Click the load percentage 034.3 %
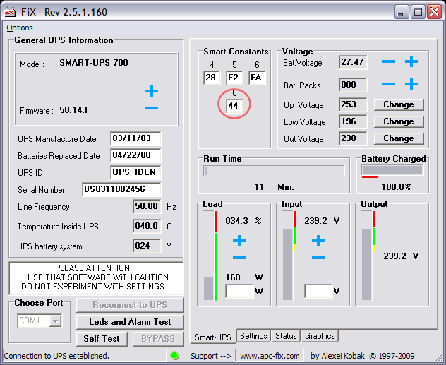The height and width of the screenshot is (365, 446). tap(243, 221)
